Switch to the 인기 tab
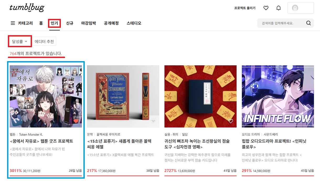Image resolution: width=320 pixels, height=181 pixels. (x=55, y=23)
